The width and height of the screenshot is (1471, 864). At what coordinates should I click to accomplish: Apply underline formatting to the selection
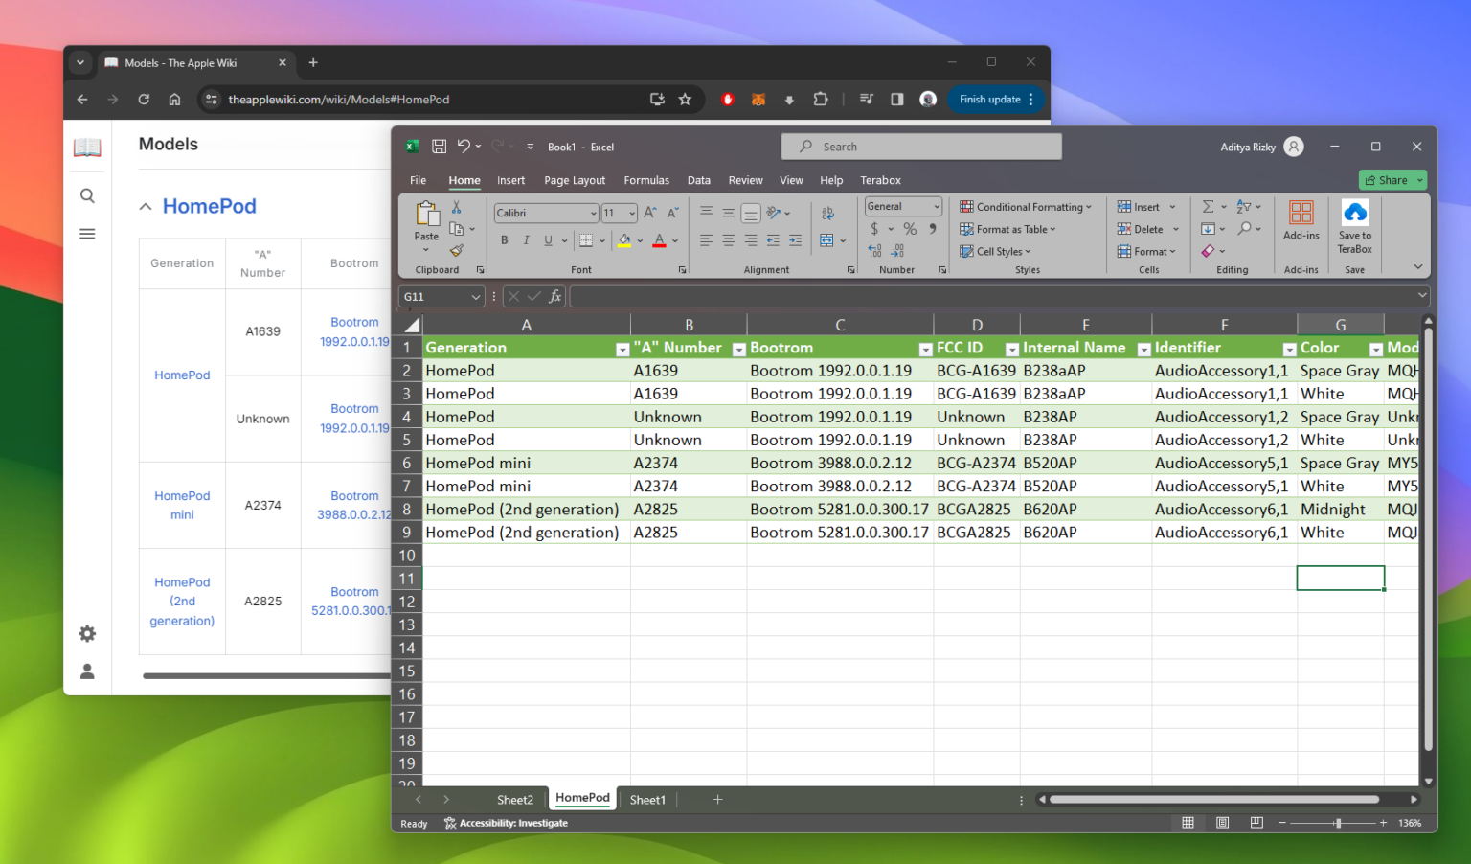pyautogui.click(x=546, y=240)
